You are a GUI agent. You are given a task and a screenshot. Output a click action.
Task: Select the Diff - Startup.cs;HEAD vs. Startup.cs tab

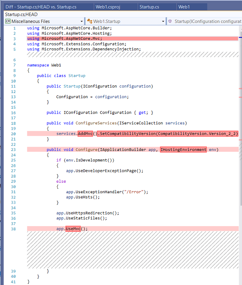pos(41,7)
